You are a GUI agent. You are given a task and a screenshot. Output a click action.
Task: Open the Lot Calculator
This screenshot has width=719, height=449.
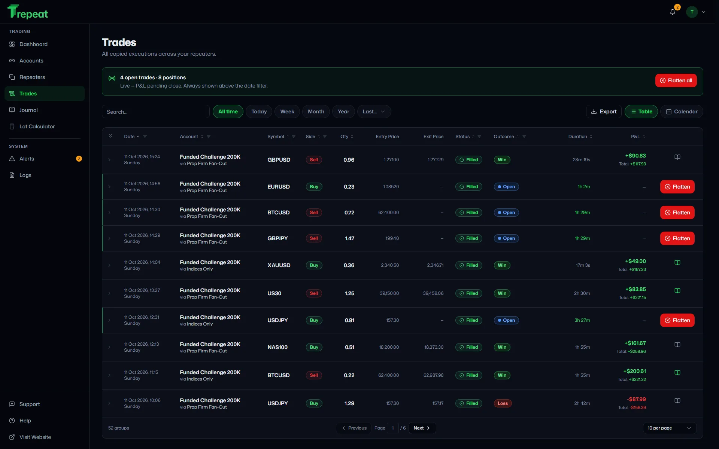[x=45, y=126]
